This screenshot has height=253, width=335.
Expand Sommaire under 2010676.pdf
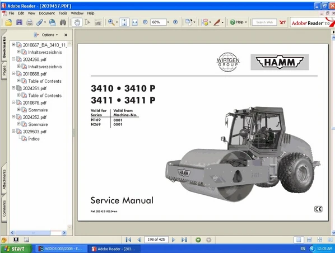[x=19, y=110]
